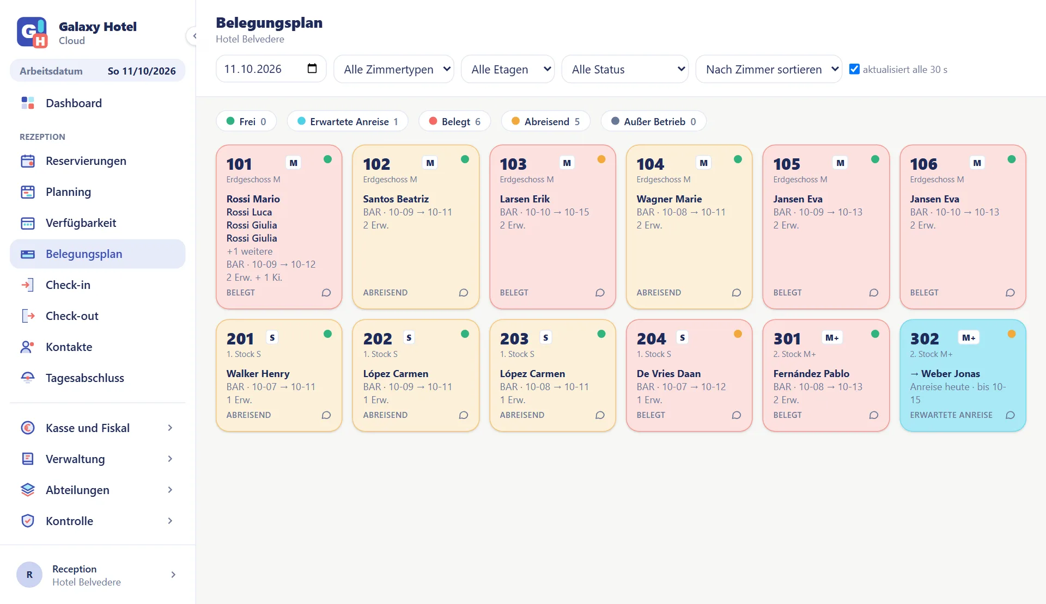Viewport: 1046px width, 604px height.
Task: Open the Planning icon in sidebar
Action: pyautogui.click(x=28, y=192)
